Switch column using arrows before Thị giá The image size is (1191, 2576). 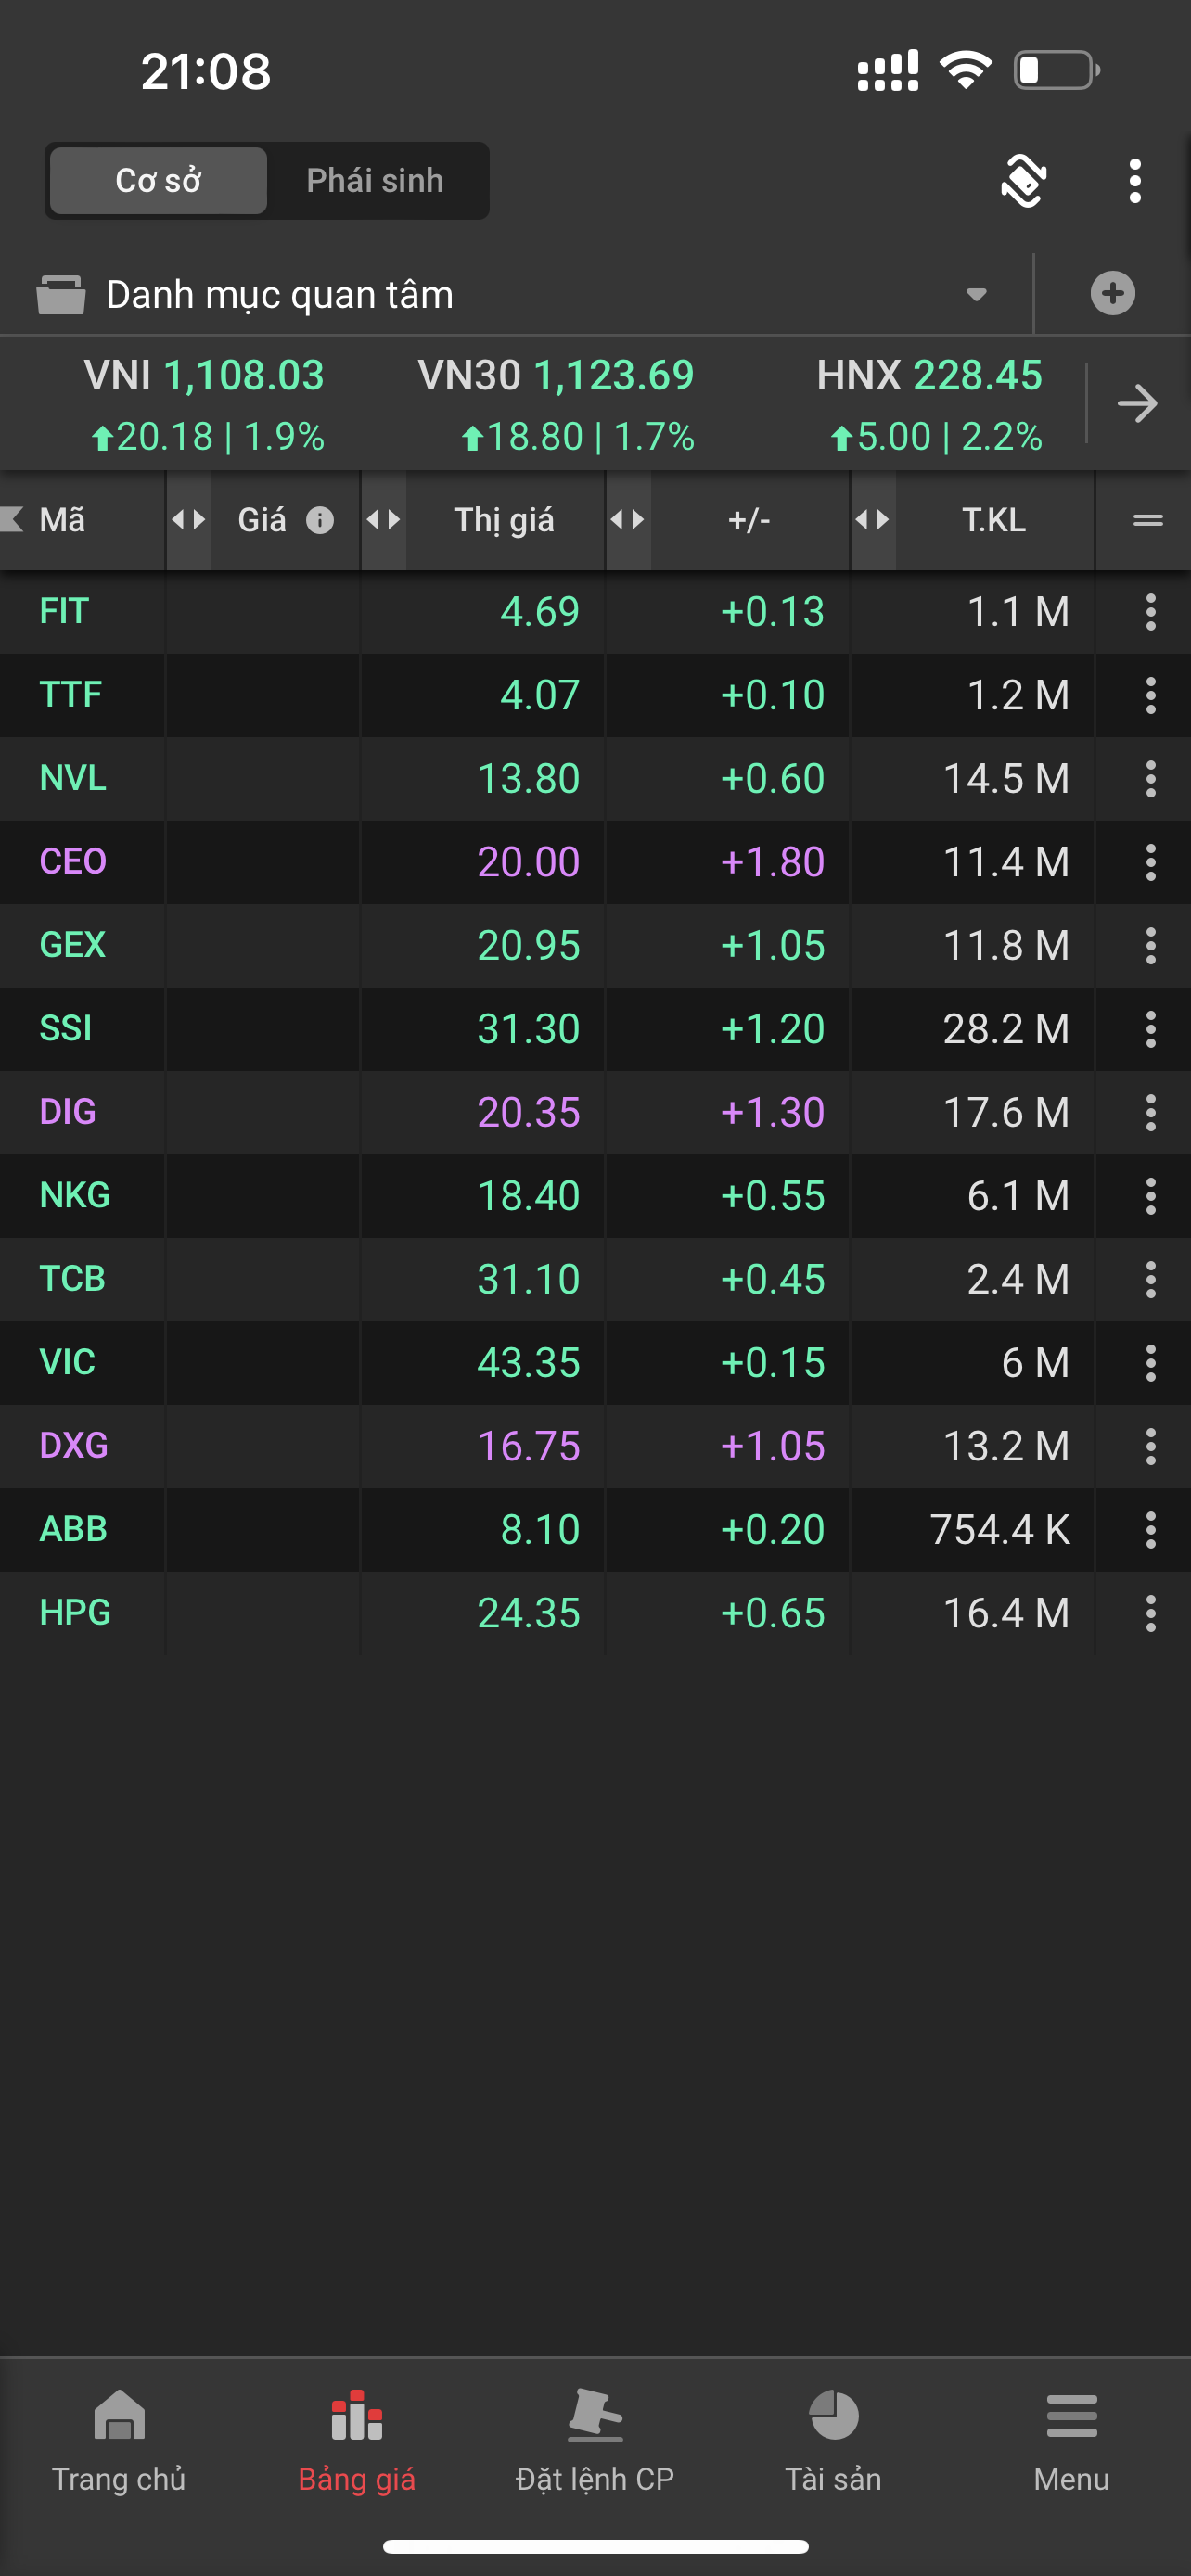383,520
